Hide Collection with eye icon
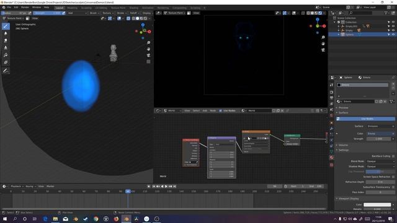This screenshot has width=397, height=223. pos(393,22)
